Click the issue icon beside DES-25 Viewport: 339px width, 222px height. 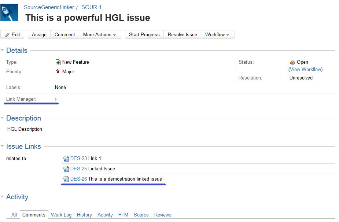point(66,169)
